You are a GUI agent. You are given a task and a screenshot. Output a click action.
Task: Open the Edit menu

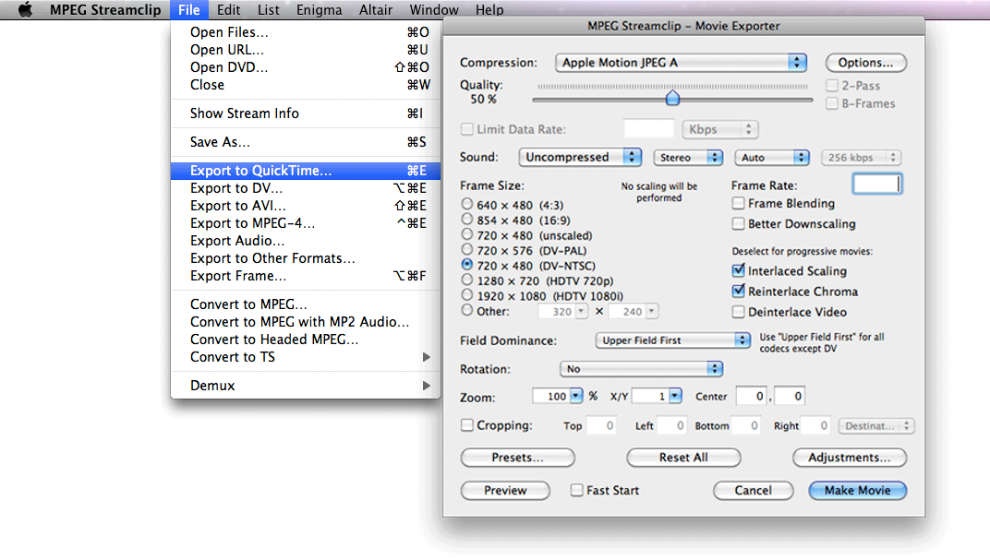(228, 9)
